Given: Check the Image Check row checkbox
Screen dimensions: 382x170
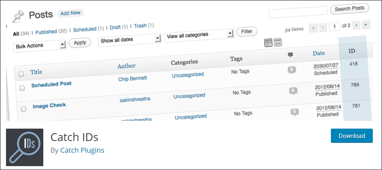Looking at the screenshot, I should coord(23,110).
